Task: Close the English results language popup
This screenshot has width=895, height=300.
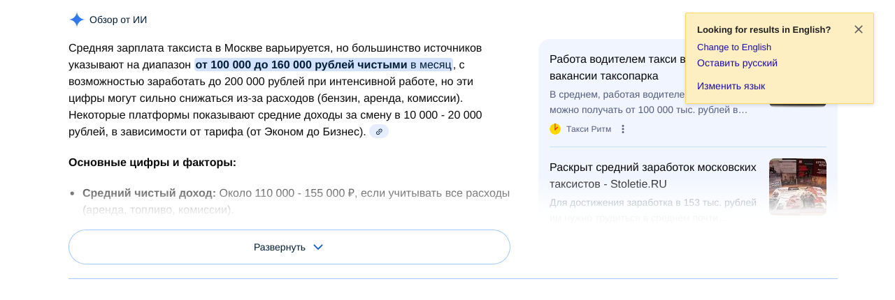Action: (x=859, y=29)
